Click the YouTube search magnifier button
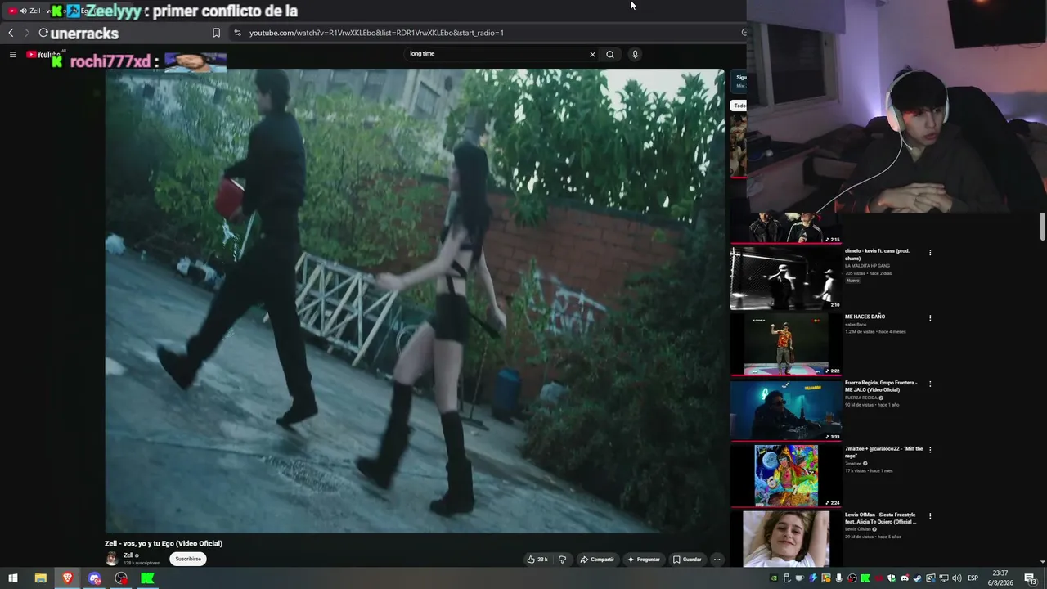 click(x=610, y=54)
